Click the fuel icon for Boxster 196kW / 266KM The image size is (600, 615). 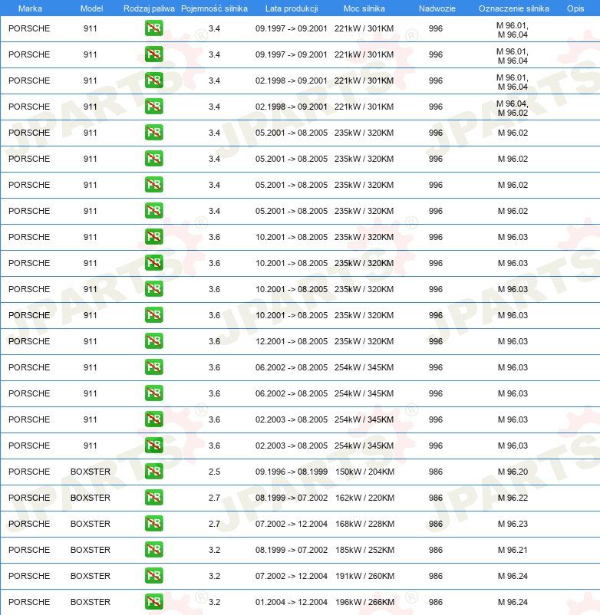click(153, 601)
